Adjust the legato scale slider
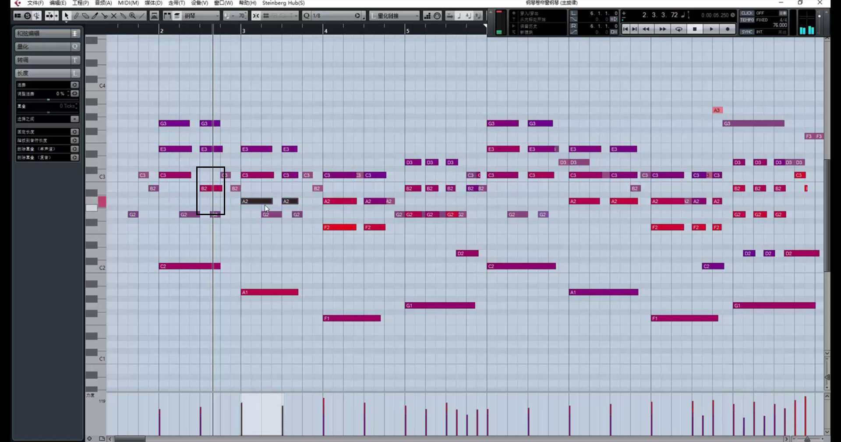Viewport: 841px width, 442px height. tap(48, 100)
